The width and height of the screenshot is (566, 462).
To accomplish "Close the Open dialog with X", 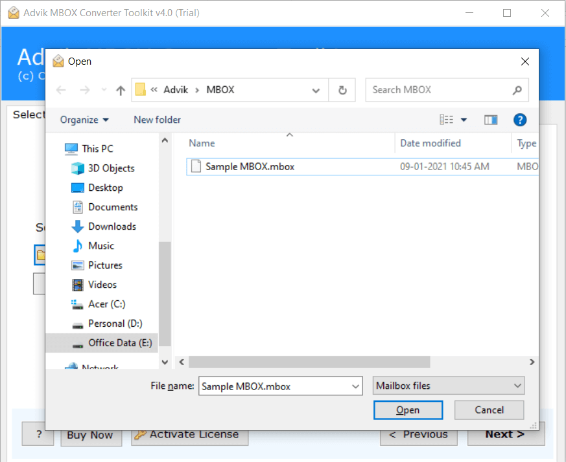I will pos(525,61).
